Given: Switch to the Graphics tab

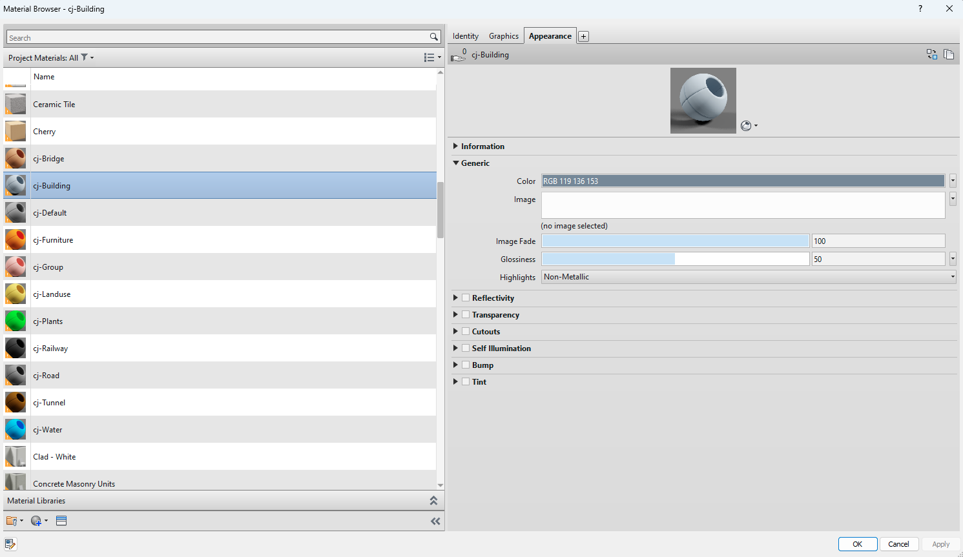Looking at the screenshot, I should point(504,36).
